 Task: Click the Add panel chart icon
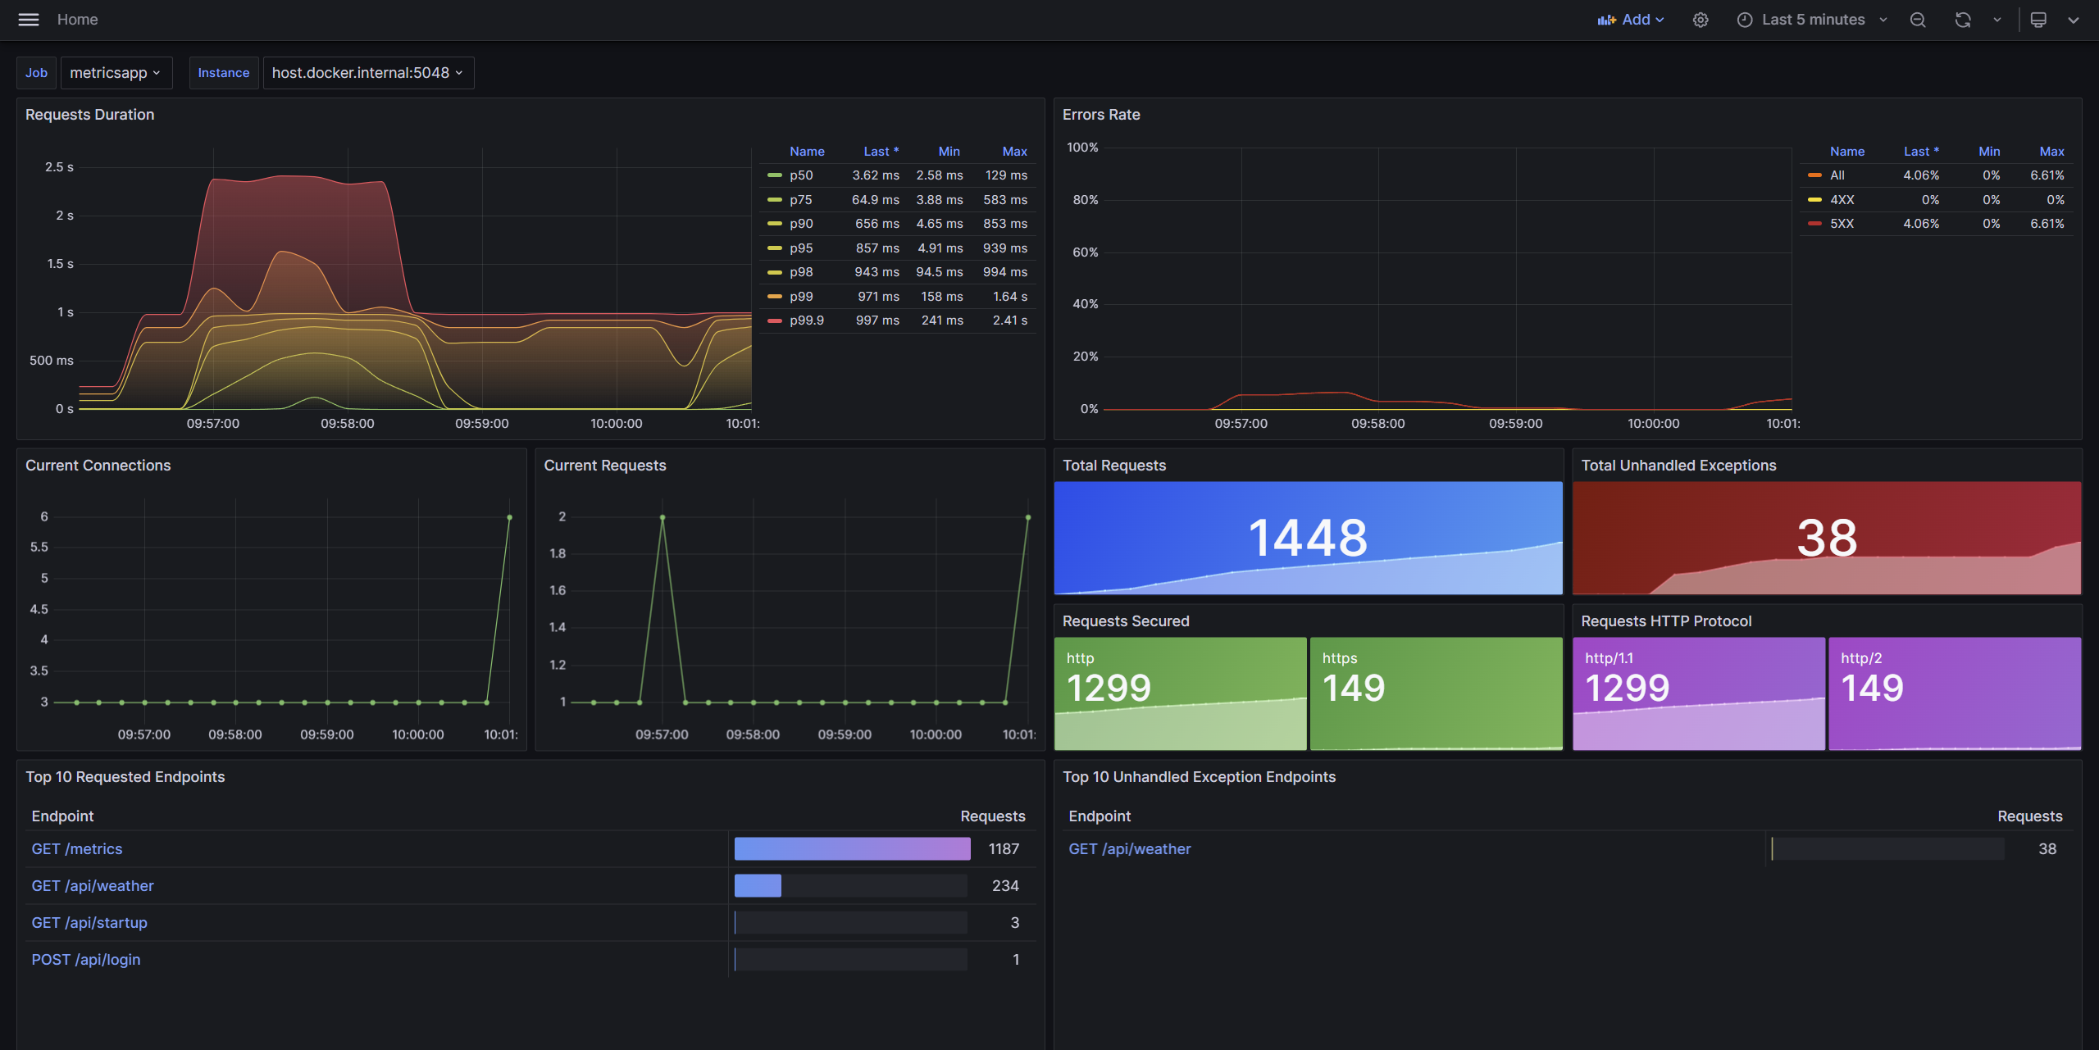pyautogui.click(x=1606, y=20)
